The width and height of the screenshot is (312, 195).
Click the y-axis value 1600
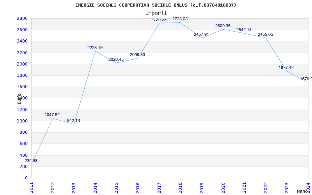[22, 87]
